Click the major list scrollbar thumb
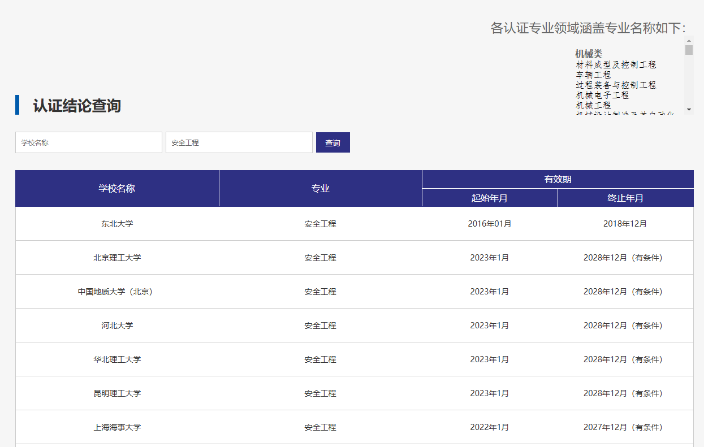The height and width of the screenshot is (447, 704). pos(689,50)
